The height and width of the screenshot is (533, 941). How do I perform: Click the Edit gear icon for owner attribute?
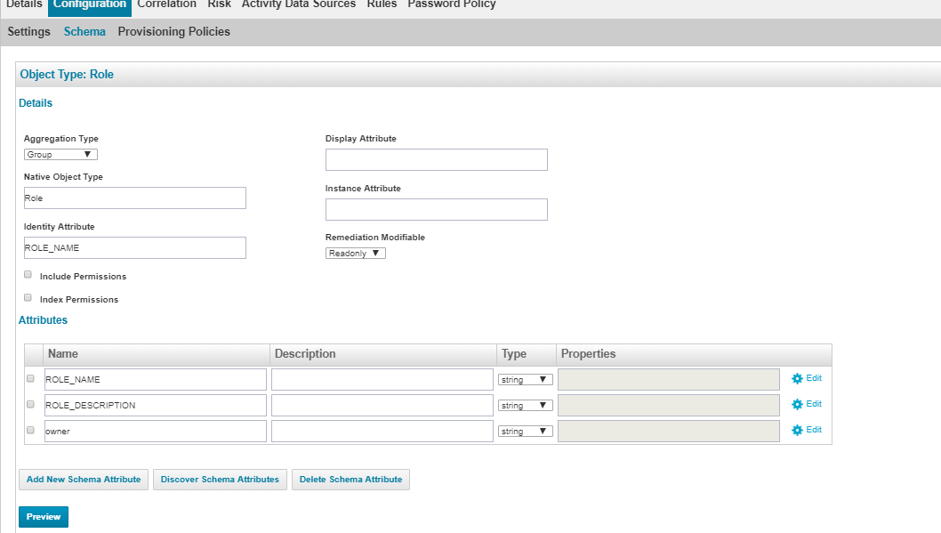pyautogui.click(x=805, y=429)
